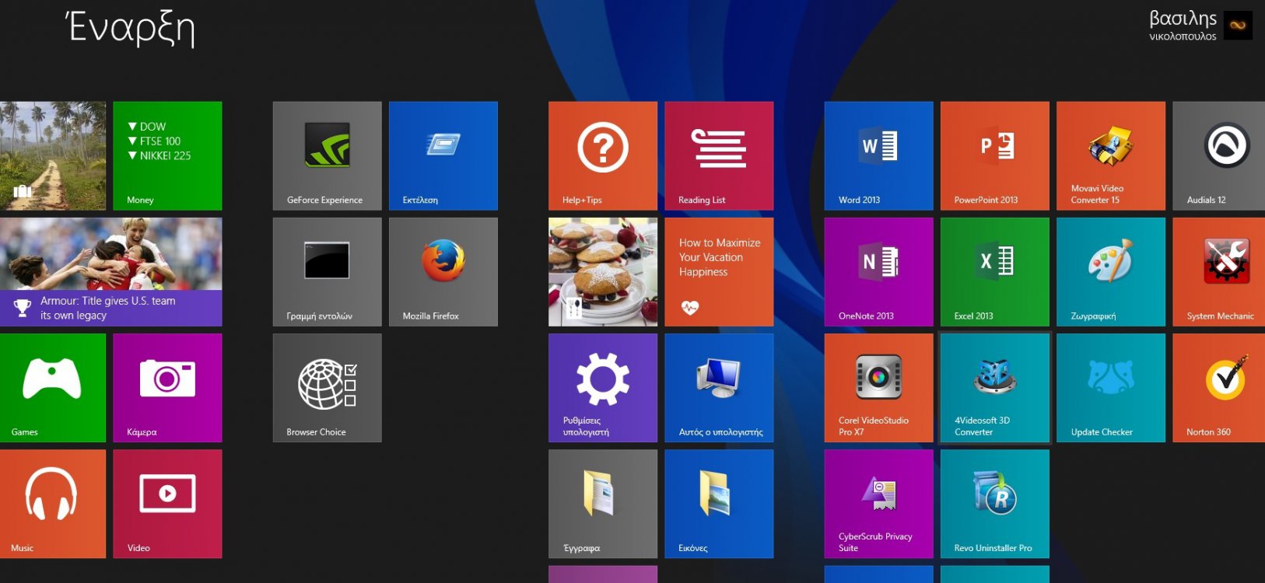Open Αυτός ο υπολογιστής tile
This screenshot has height=583, width=1265.
pos(719,388)
